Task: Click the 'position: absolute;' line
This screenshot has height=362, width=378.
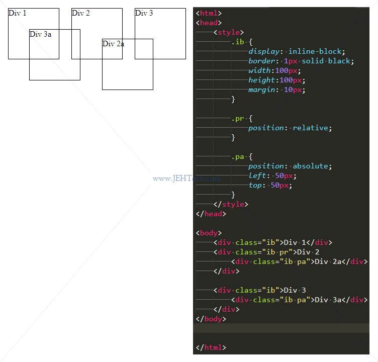Action: pos(290,166)
